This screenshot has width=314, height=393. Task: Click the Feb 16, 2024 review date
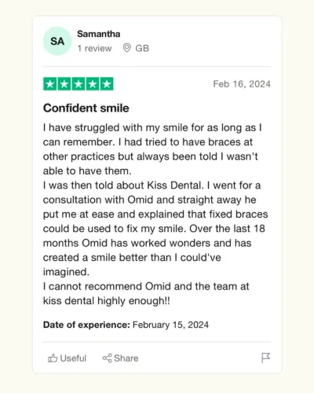tap(242, 84)
